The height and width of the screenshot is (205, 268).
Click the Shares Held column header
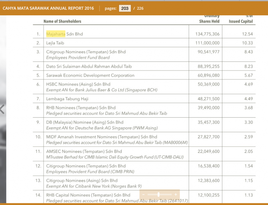coord(209,21)
